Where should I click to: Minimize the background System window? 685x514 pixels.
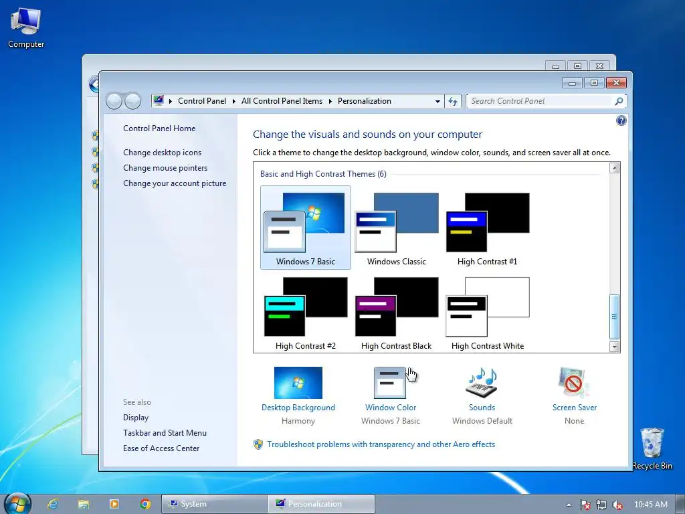pyautogui.click(x=555, y=66)
